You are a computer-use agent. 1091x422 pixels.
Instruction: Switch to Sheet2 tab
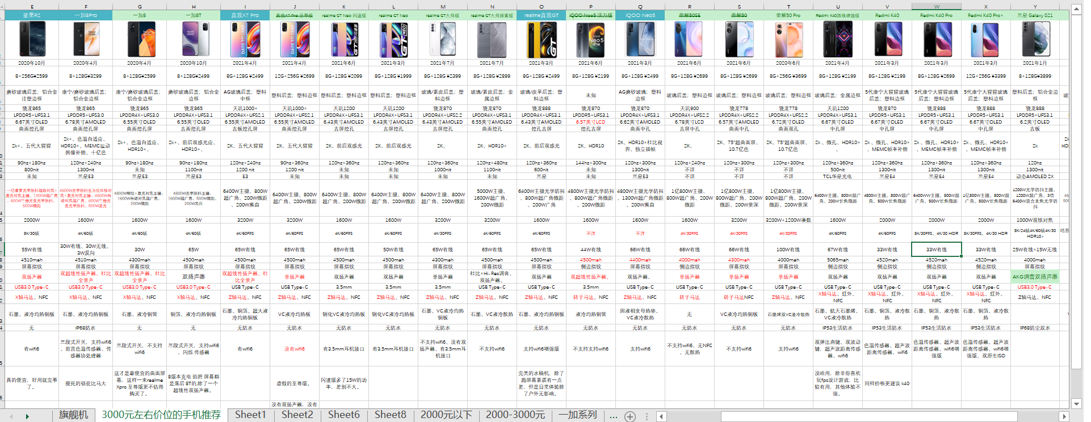click(297, 415)
